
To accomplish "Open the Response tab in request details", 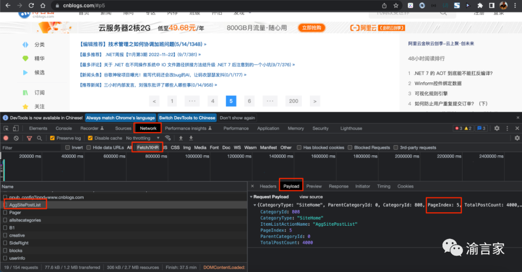I will pyautogui.click(x=338, y=186).
